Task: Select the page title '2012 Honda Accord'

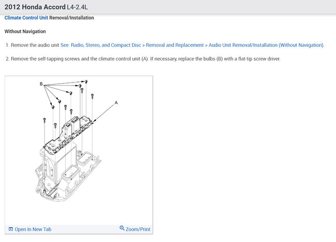Action: [35, 7]
